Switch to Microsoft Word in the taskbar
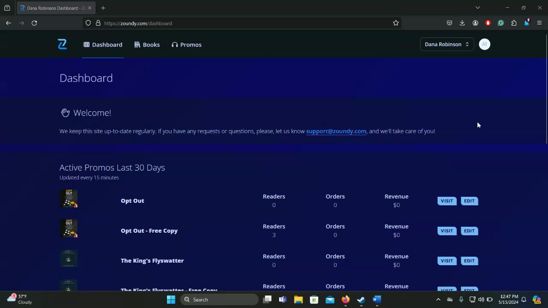Screen dimensions: 548x308 tap(377, 299)
